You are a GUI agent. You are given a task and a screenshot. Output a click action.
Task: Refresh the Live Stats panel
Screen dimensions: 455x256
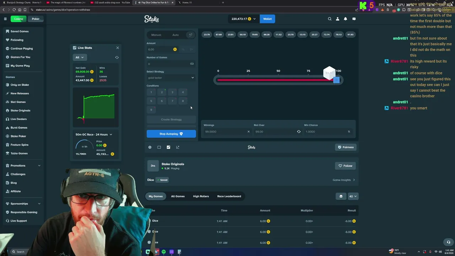pos(117,57)
